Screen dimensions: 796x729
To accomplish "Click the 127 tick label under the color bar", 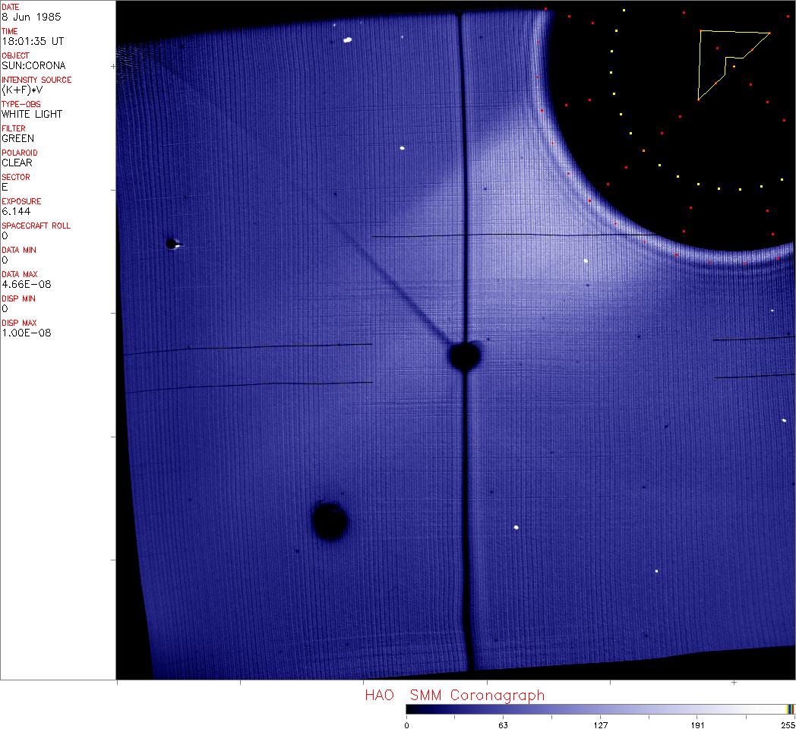I will click(x=600, y=724).
